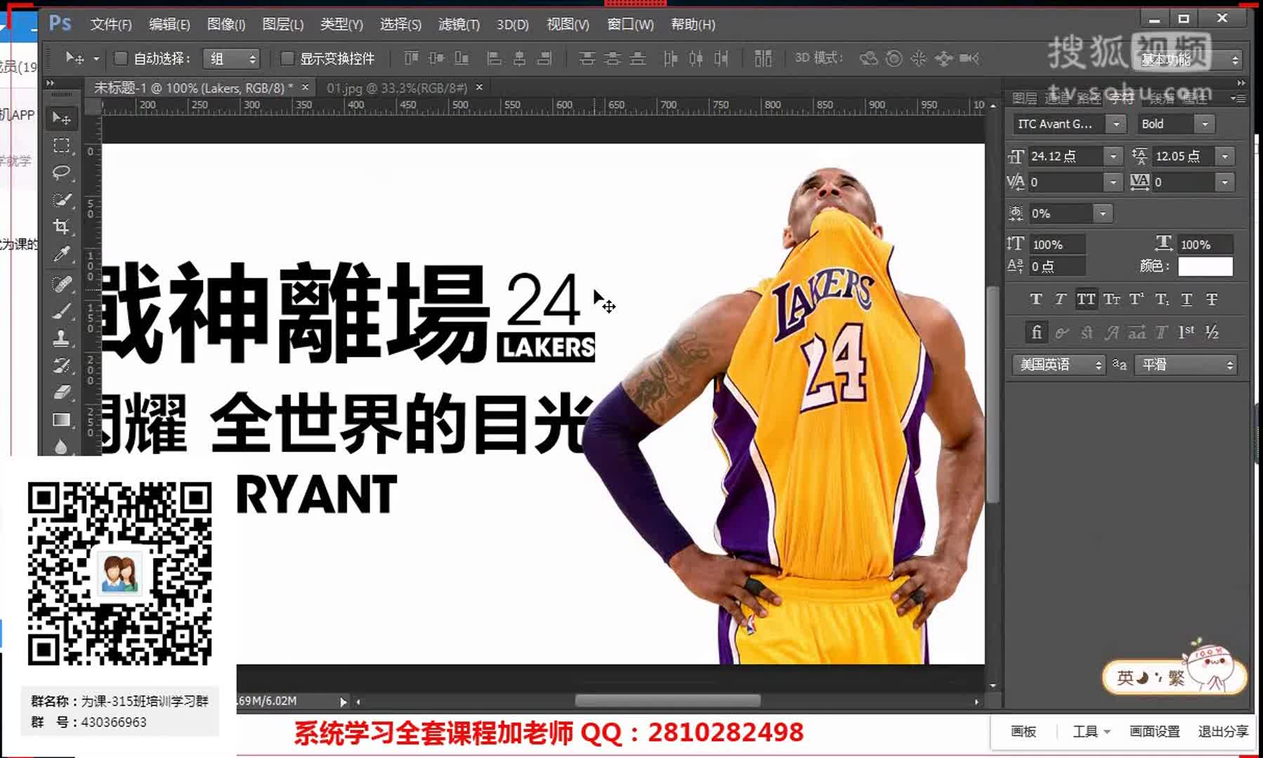Open the 工具 button menu

[x=1091, y=731]
